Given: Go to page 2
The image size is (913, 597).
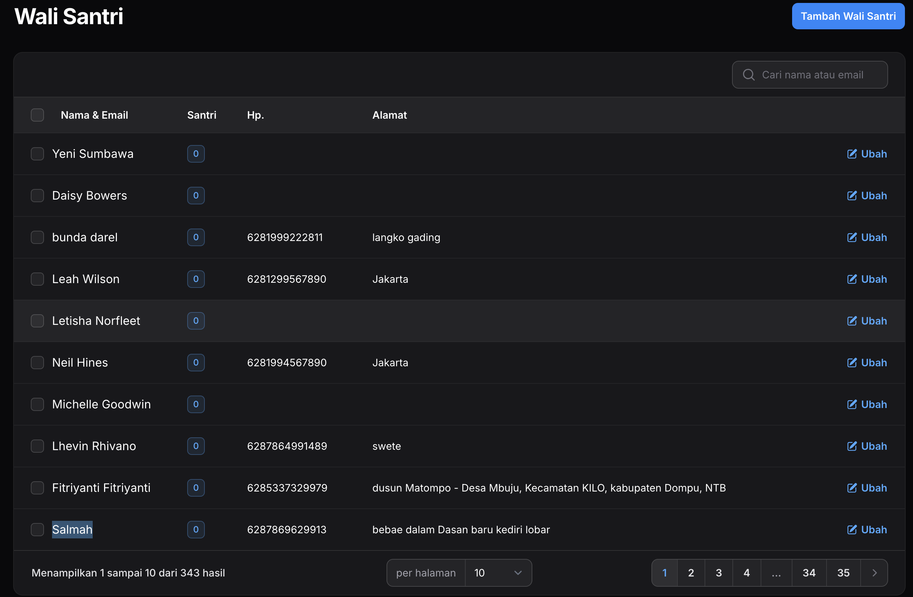Looking at the screenshot, I should (691, 572).
